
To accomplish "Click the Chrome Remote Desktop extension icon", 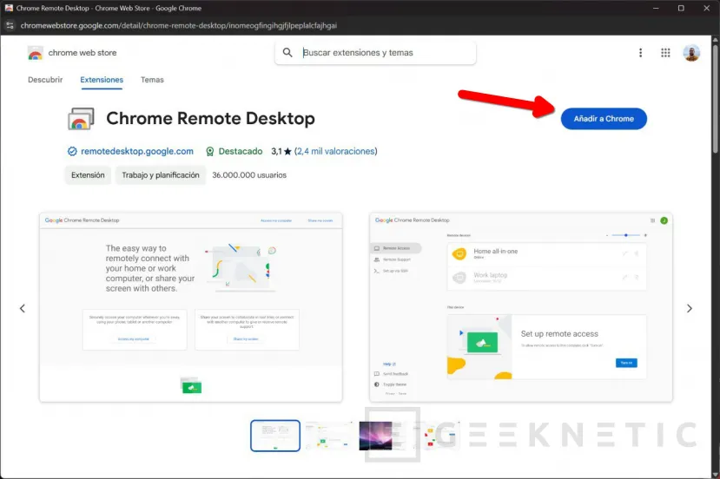I will (x=81, y=119).
